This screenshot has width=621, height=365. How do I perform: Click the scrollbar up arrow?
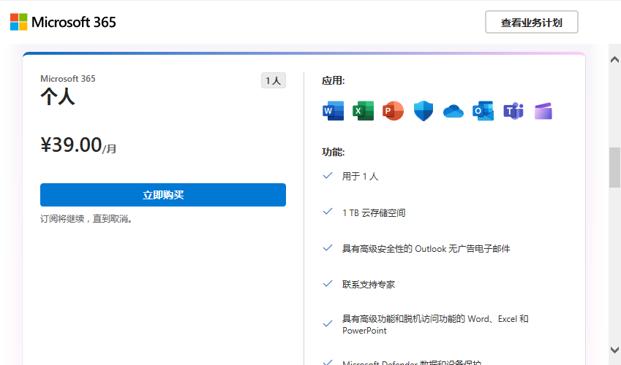click(x=614, y=60)
